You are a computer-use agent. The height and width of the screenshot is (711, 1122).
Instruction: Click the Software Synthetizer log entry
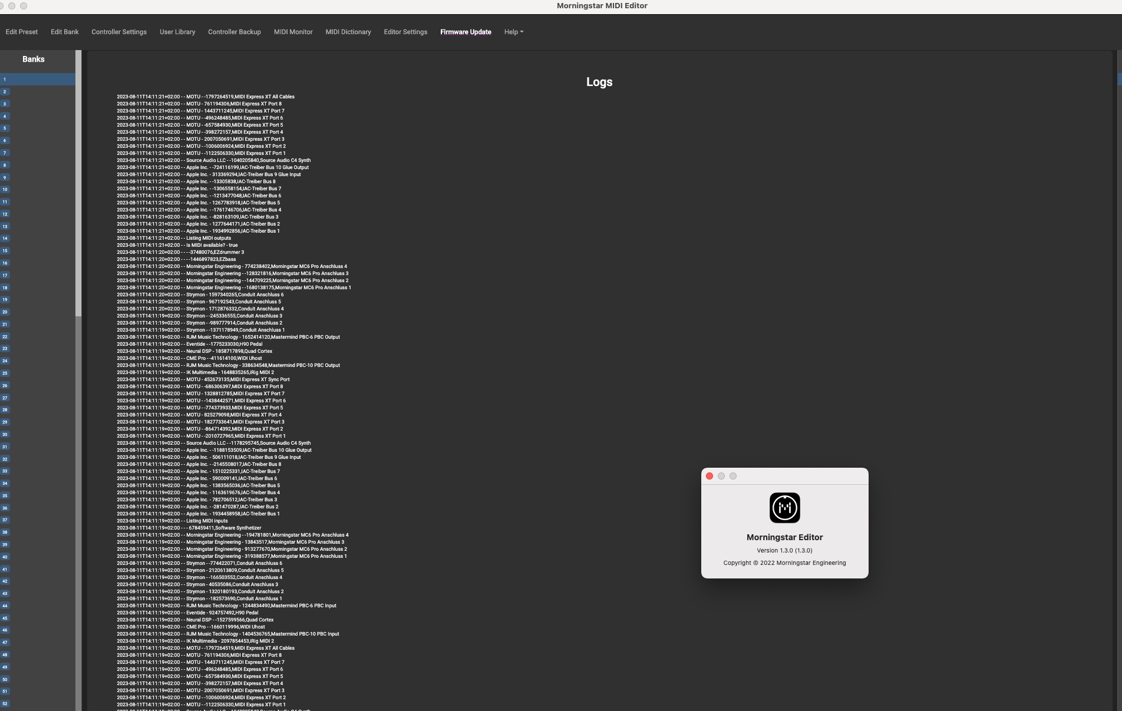pyautogui.click(x=189, y=528)
